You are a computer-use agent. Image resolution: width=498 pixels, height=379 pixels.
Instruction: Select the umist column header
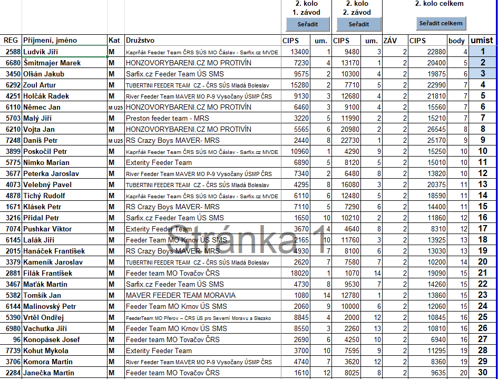482,41
